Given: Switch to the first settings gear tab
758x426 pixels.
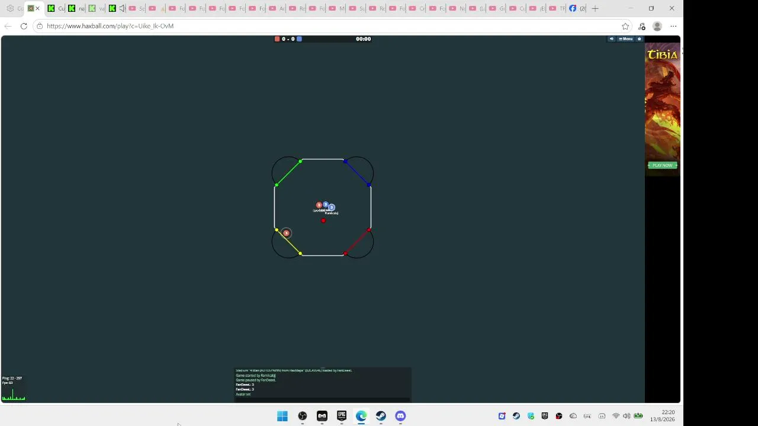Looking at the screenshot, I should point(14,8).
